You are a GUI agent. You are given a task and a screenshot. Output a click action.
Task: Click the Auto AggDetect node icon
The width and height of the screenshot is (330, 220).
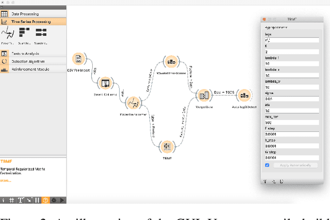pos(243,95)
